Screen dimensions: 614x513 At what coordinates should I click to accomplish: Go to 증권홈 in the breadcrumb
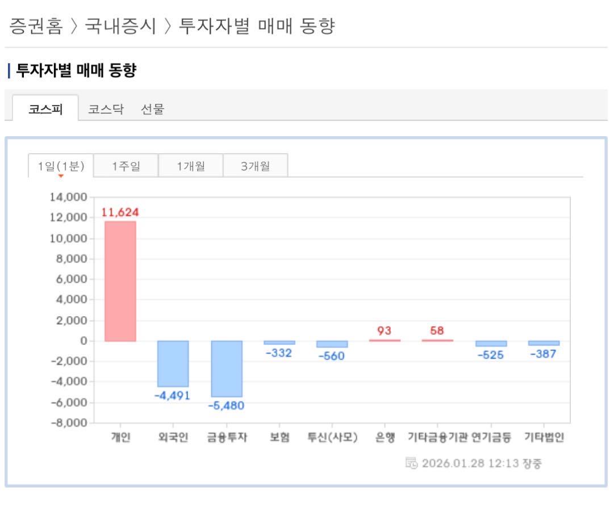click(37, 26)
